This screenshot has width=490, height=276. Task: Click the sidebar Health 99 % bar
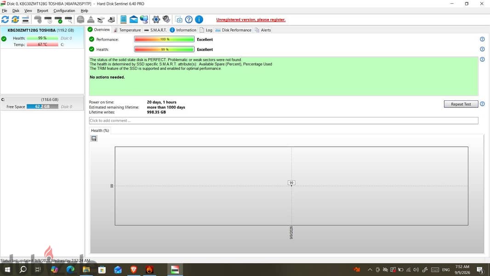(42, 38)
